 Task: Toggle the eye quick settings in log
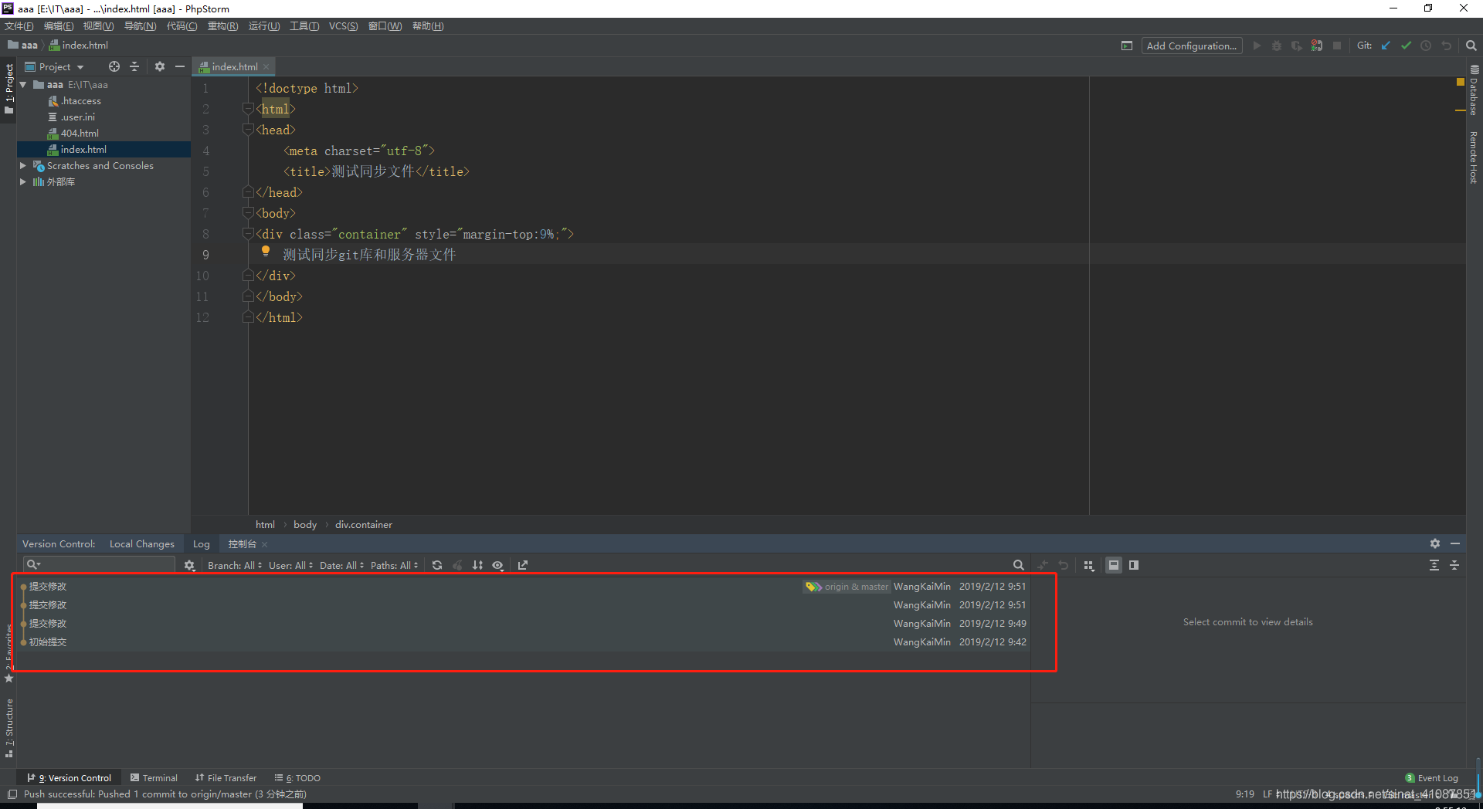(498, 565)
